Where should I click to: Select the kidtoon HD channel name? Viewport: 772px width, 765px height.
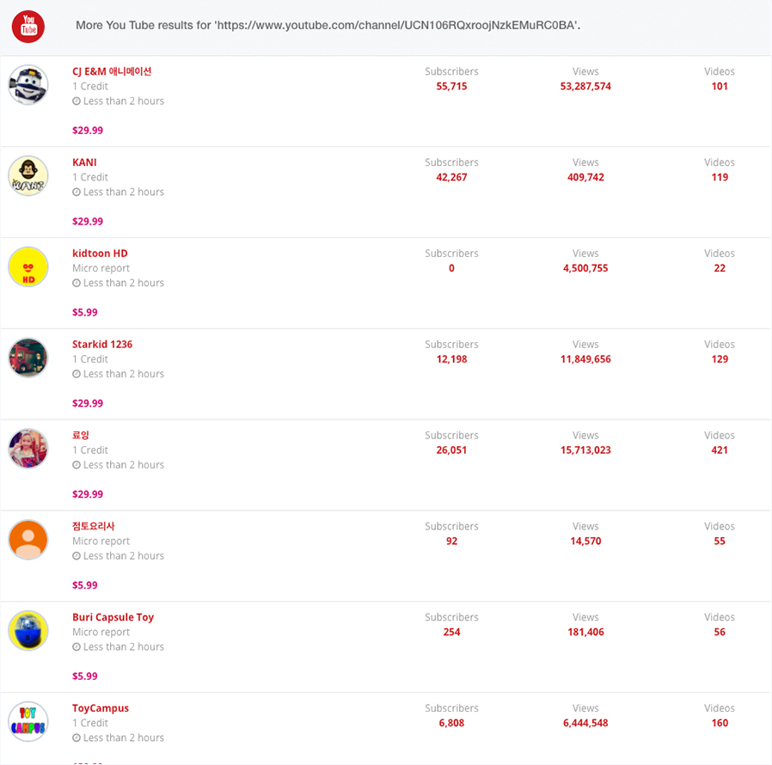pyautogui.click(x=100, y=254)
